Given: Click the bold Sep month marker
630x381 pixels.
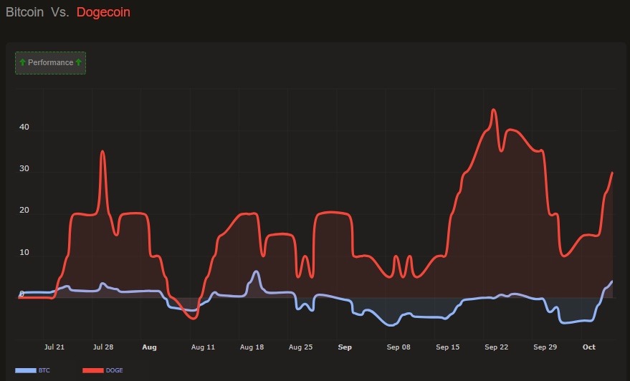Looking at the screenshot, I should pos(345,347).
